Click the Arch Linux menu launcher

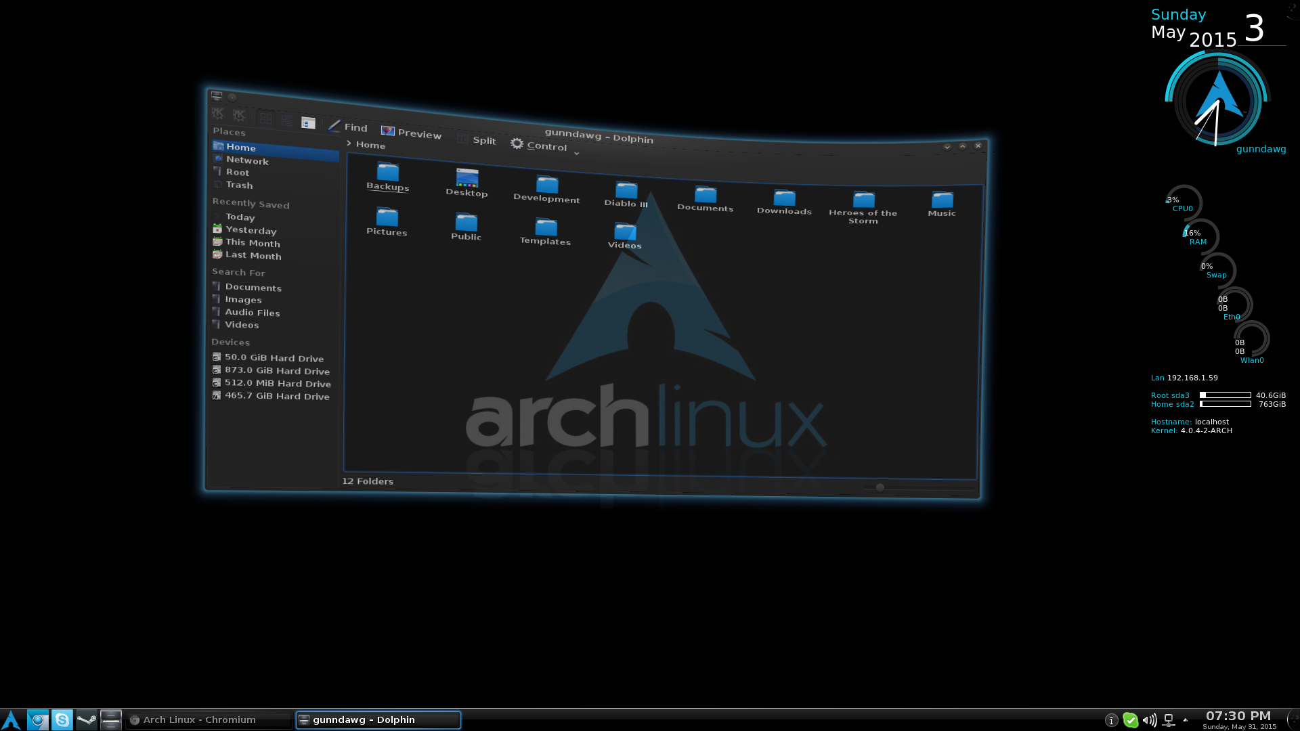(x=10, y=719)
